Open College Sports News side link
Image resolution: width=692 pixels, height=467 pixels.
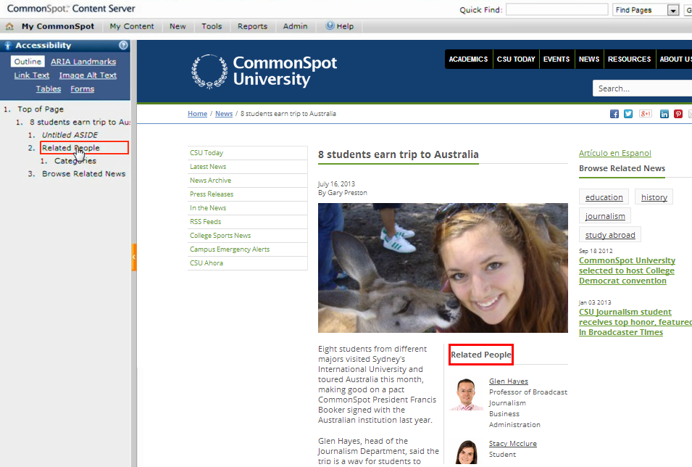(248, 236)
